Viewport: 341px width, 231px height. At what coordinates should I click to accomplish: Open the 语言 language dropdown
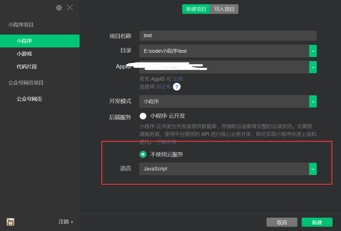313,169
